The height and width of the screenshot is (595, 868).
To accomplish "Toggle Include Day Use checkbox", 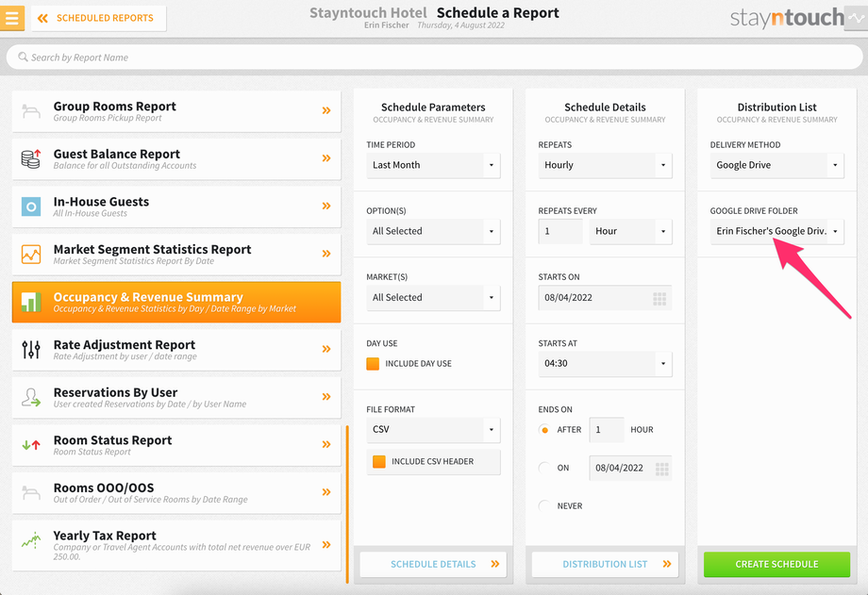I will click(x=373, y=364).
